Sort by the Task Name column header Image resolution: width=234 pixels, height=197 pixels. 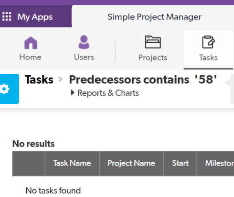coord(72,163)
